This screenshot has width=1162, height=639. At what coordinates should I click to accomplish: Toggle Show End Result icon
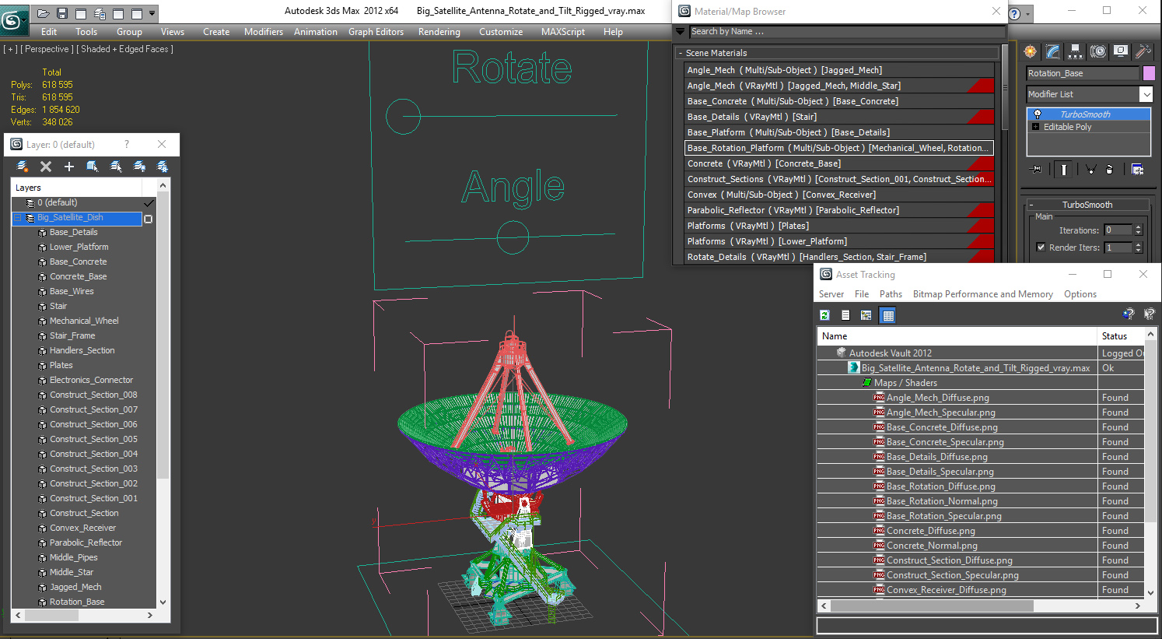[x=1063, y=169]
